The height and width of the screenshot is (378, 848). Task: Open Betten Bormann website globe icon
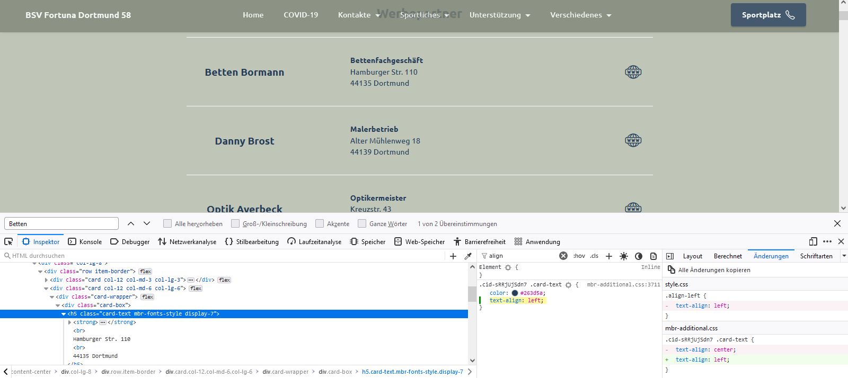coord(633,72)
